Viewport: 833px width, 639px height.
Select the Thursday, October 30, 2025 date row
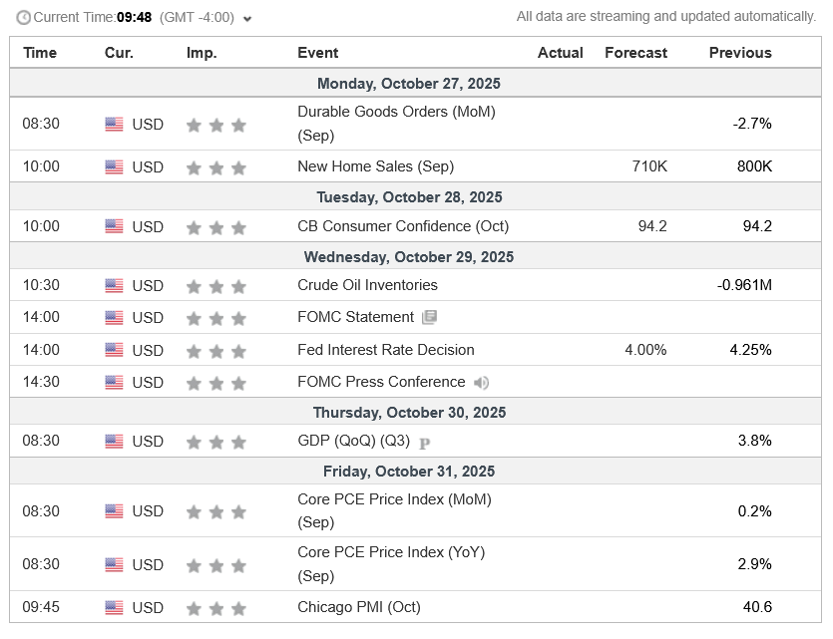(415, 413)
